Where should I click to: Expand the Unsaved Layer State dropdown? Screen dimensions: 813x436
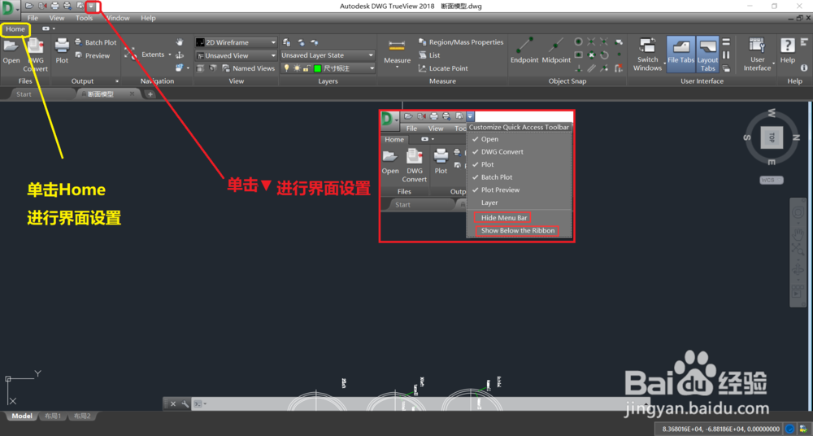coord(371,55)
